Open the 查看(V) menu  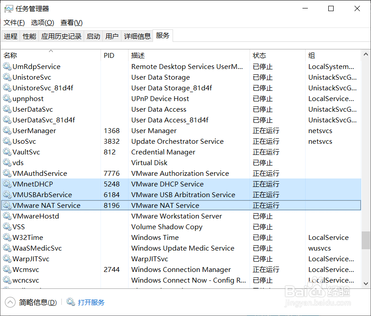(x=71, y=23)
